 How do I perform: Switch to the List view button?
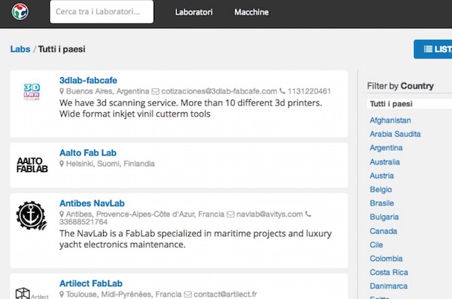[433, 49]
